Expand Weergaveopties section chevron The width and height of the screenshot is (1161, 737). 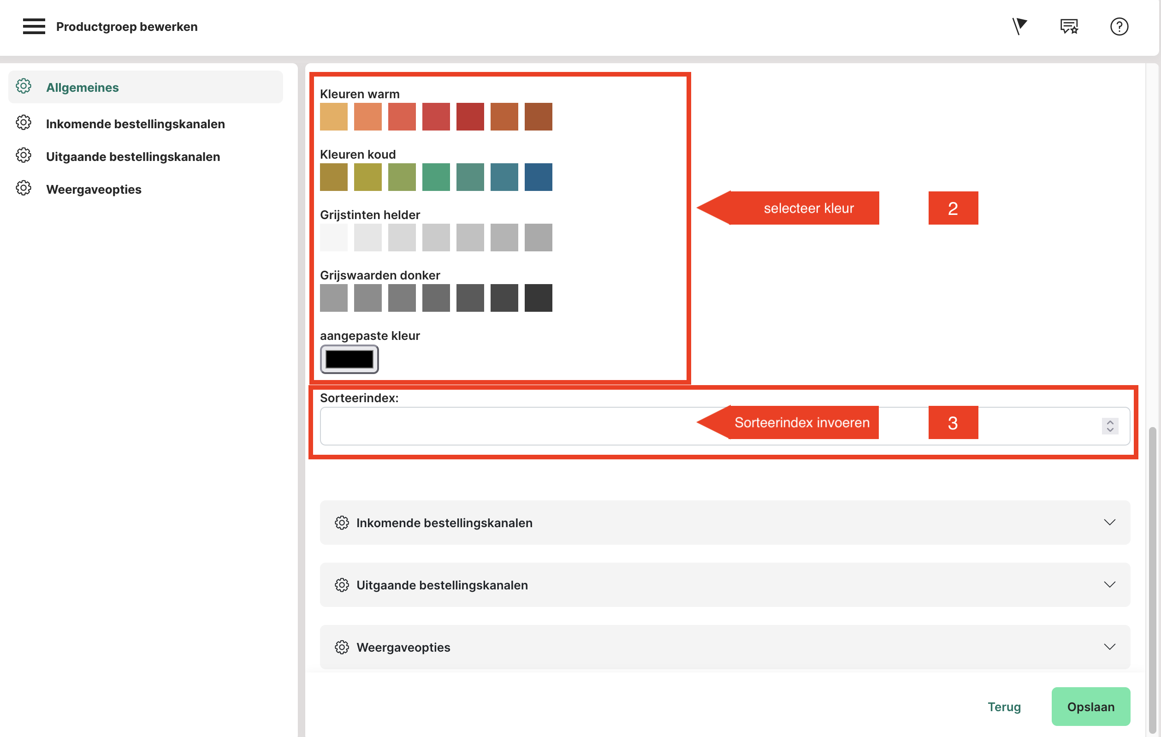(1109, 647)
